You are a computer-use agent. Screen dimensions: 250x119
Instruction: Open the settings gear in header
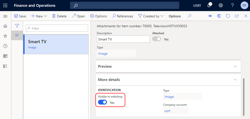tap(221, 5)
